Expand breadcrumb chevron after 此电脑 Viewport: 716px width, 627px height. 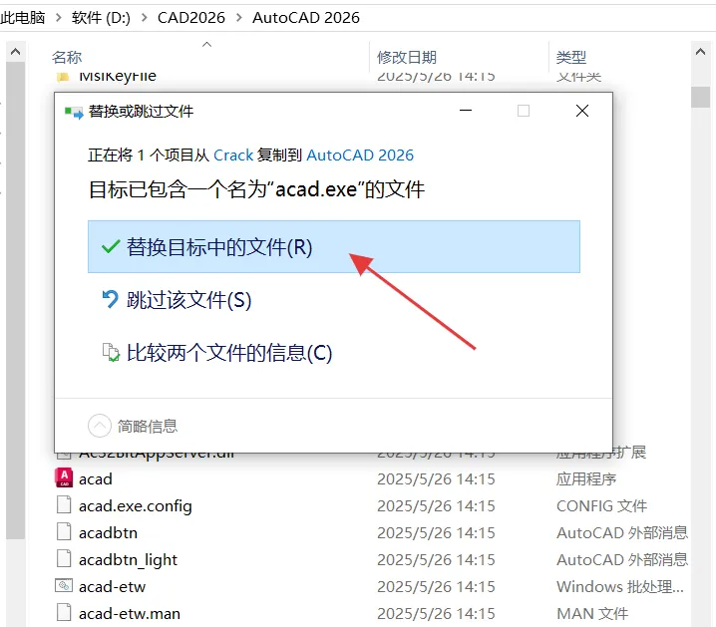pyautogui.click(x=59, y=17)
